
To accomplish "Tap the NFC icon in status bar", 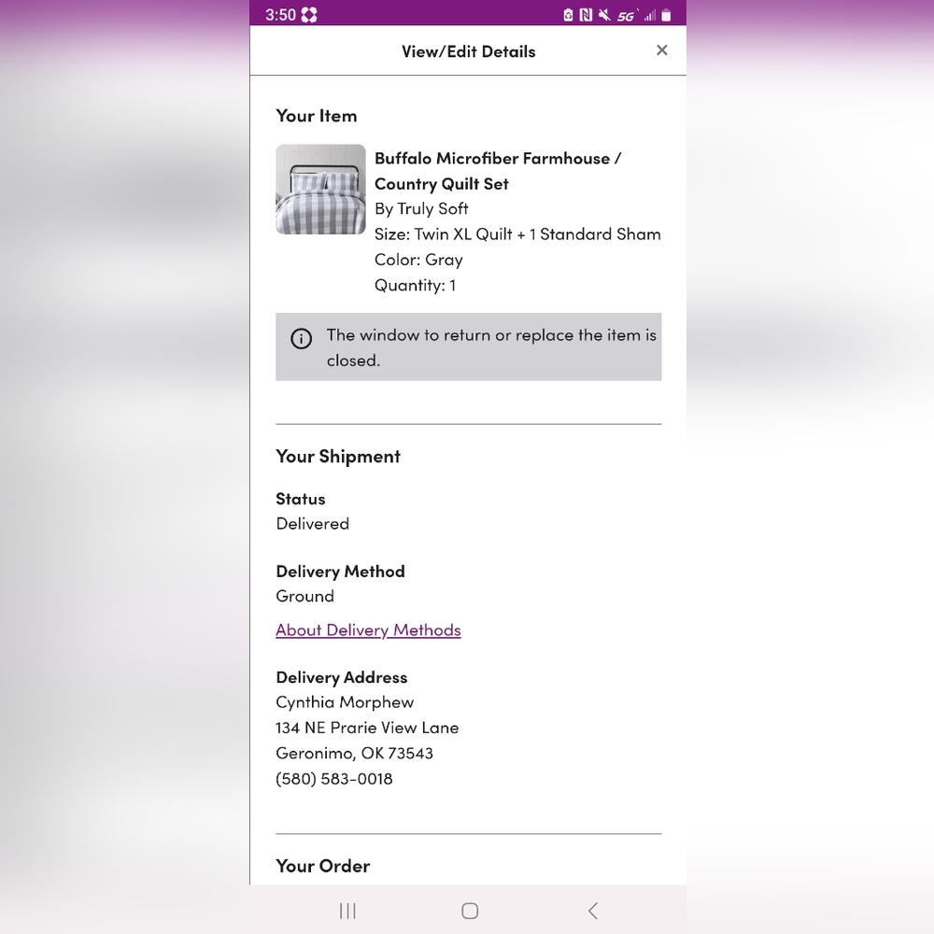I will 586,15.
